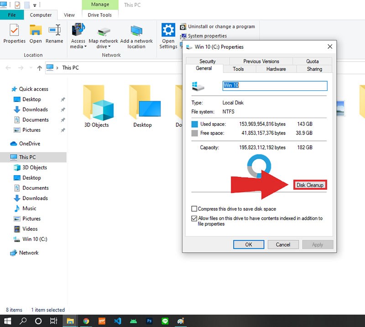Viewport: 365px width, 327px height.
Task: Open the File menu tab
Action: tap(12, 15)
